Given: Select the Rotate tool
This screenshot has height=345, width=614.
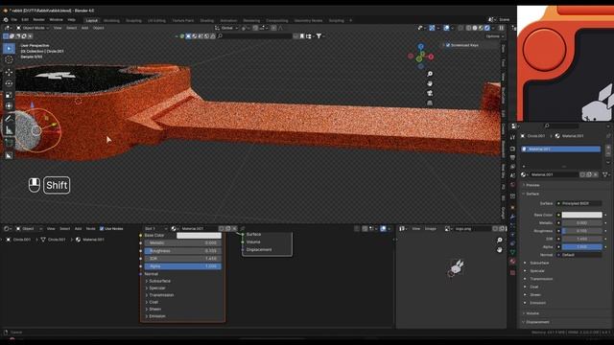Looking at the screenshot, I should [9, 83].
